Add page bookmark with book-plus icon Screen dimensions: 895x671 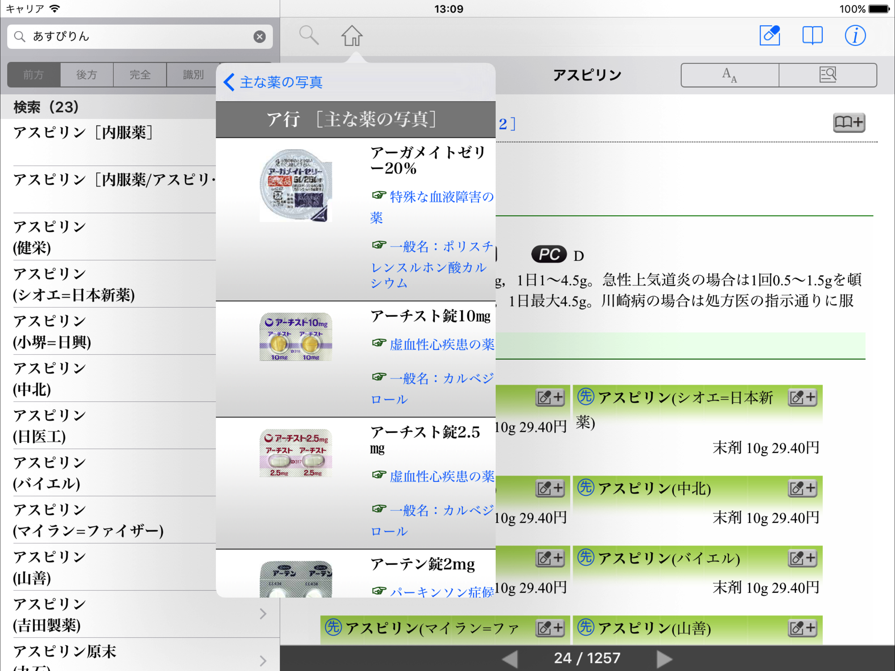848,122
